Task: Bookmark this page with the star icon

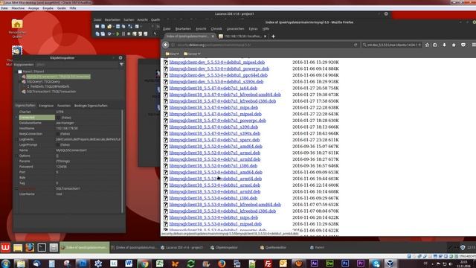Action: 427,45
